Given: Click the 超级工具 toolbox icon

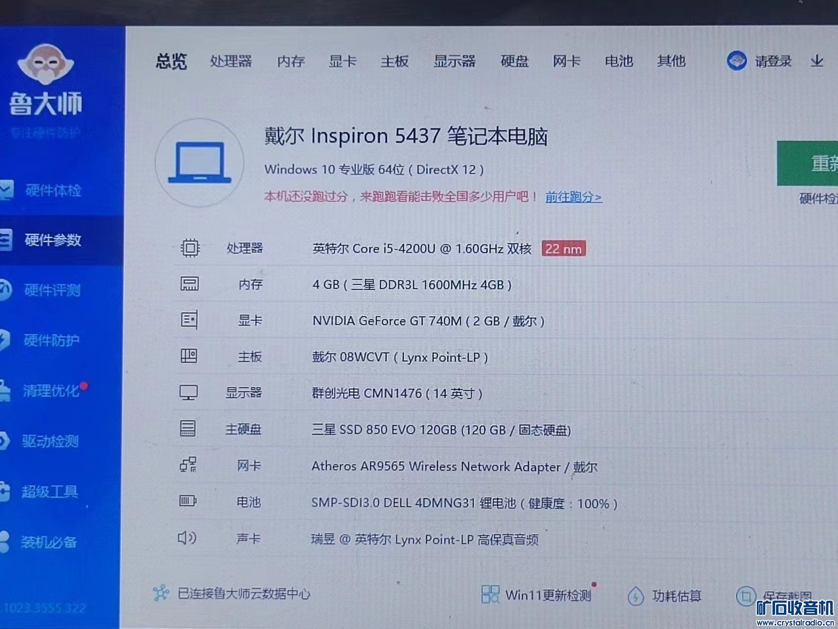Looking at the screenshot, I should click(4, 491).
